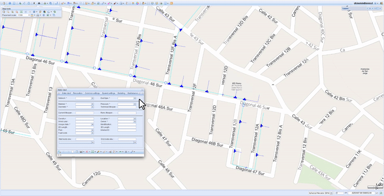Click the search magnifier in Water duct form toolbar
This screenshot has height=196, width=384.
pos(59,152)
